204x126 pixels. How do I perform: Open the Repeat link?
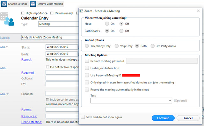point(26,60)
